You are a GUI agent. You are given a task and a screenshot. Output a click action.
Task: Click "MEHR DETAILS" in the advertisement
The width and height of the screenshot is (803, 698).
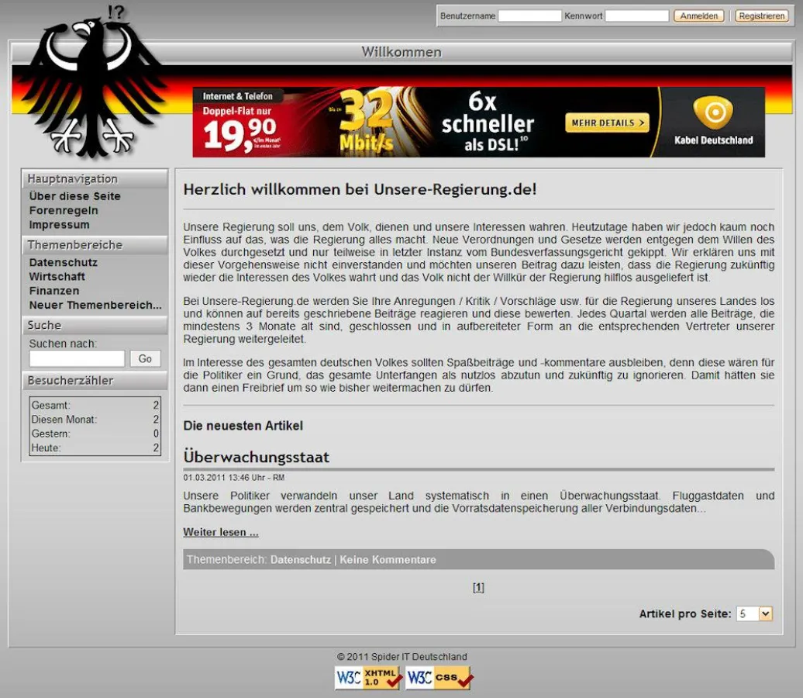607,123
